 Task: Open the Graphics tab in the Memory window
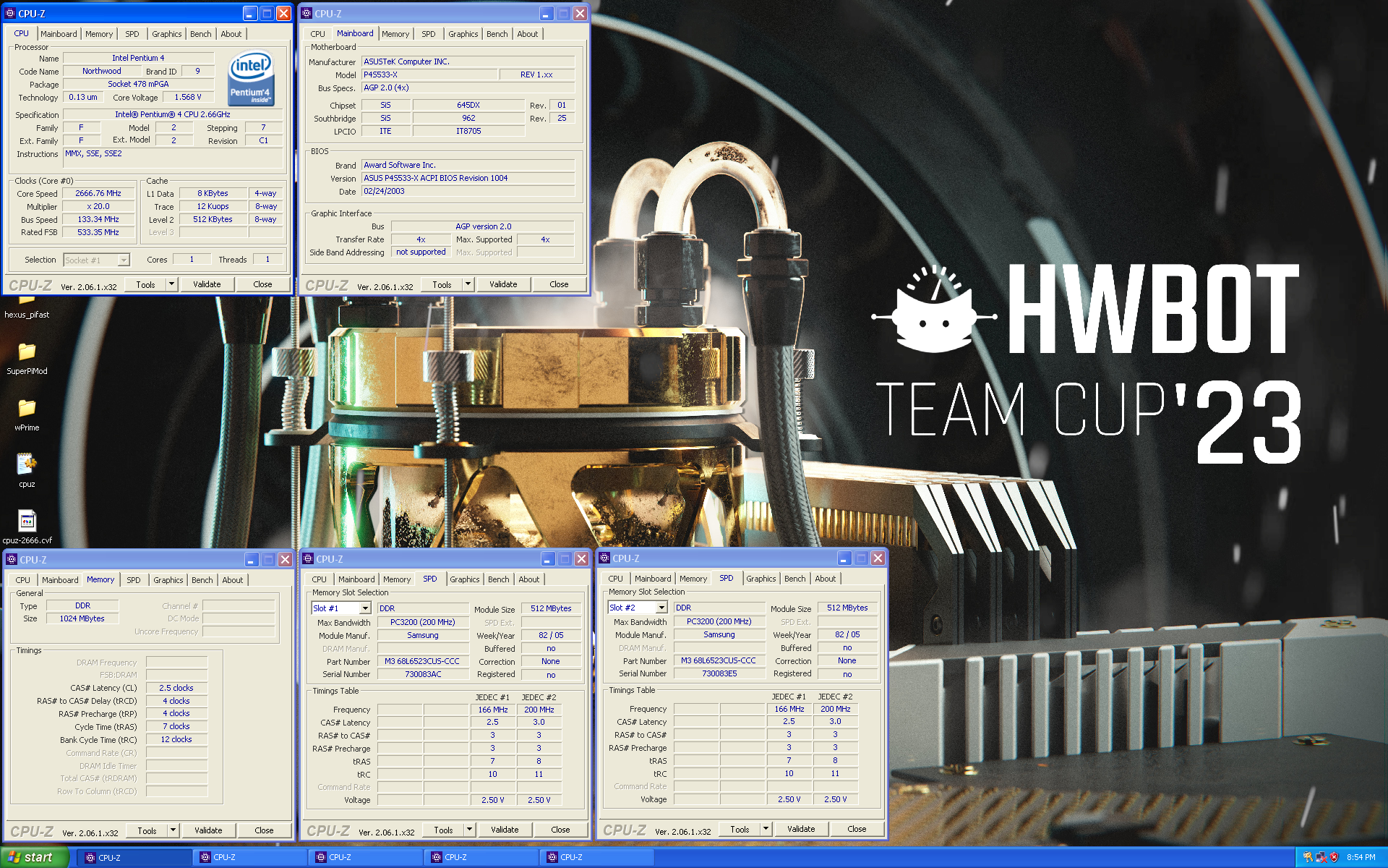coord(168,580)
